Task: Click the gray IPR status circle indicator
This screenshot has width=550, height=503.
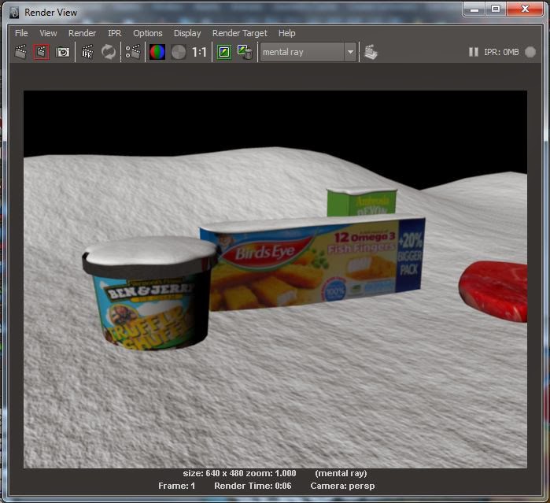Action: (x=530, y=52)
